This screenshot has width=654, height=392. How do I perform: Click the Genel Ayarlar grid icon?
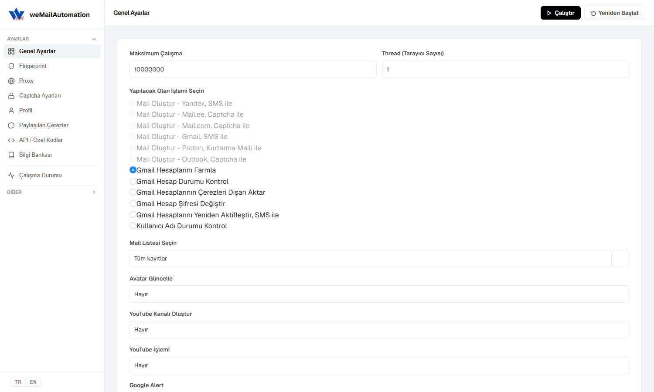pos(11,51)
